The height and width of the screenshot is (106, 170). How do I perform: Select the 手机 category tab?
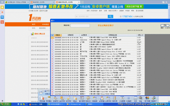[33, 28]
